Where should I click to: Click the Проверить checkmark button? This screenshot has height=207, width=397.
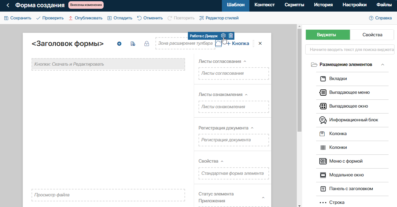click(50, 18)
